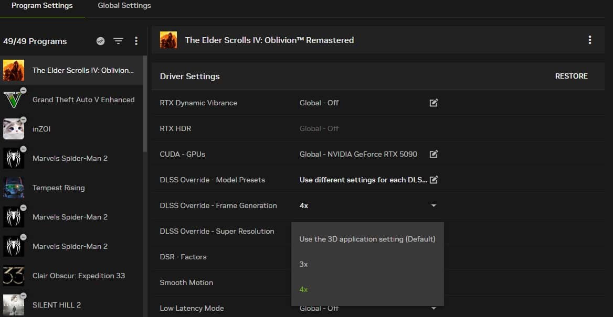Viewport: 613px width, 317px height.
Task: Click the minus badge on inZOI
Action: pos(24,119)
